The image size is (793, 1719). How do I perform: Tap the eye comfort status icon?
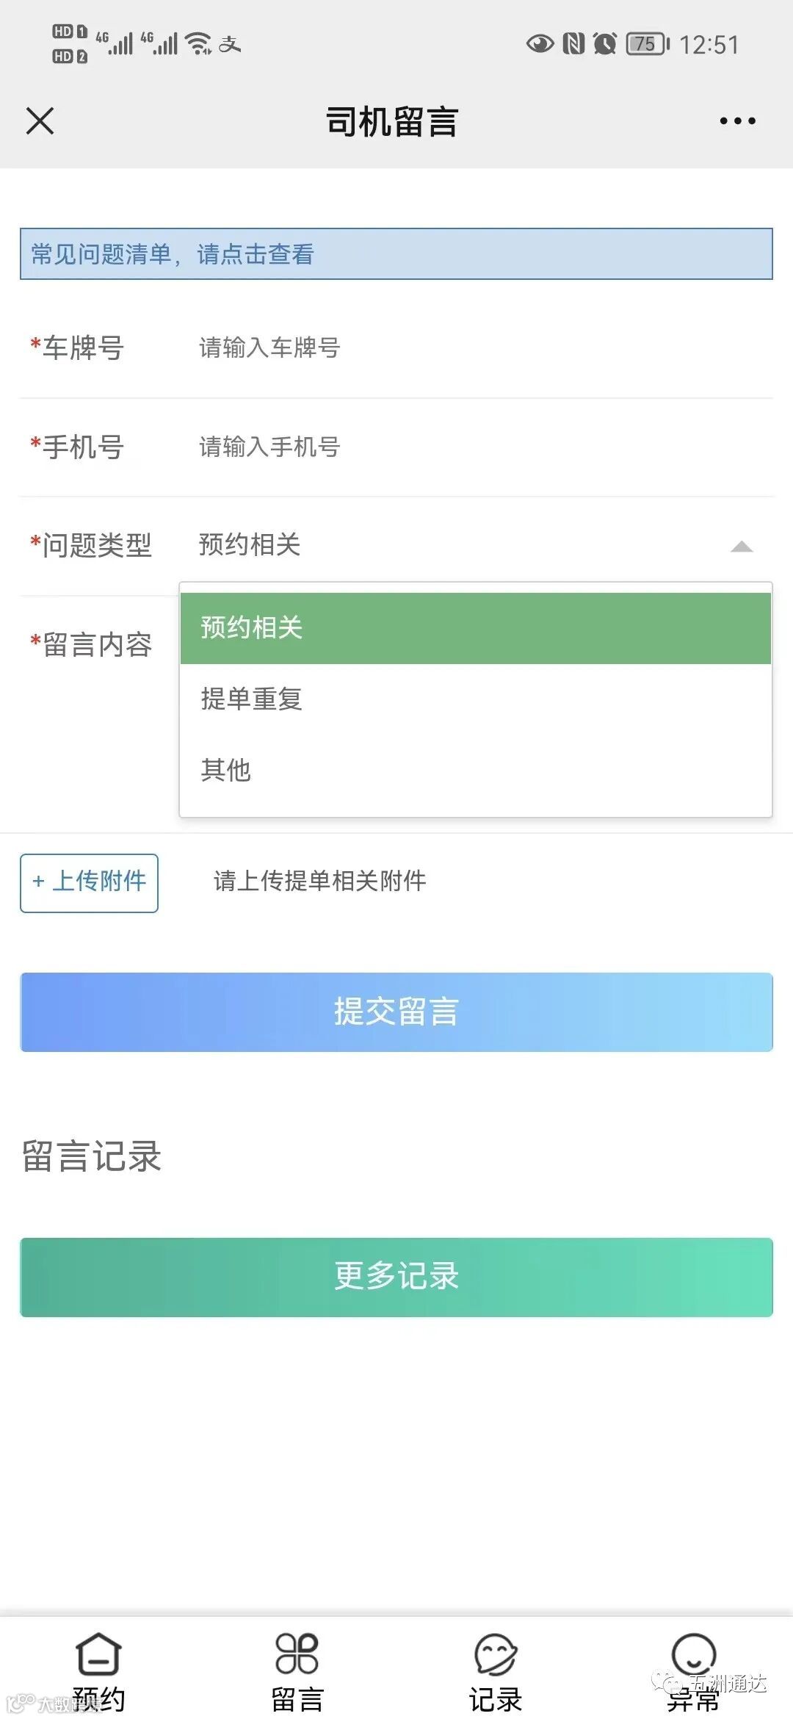click(540, 44)
